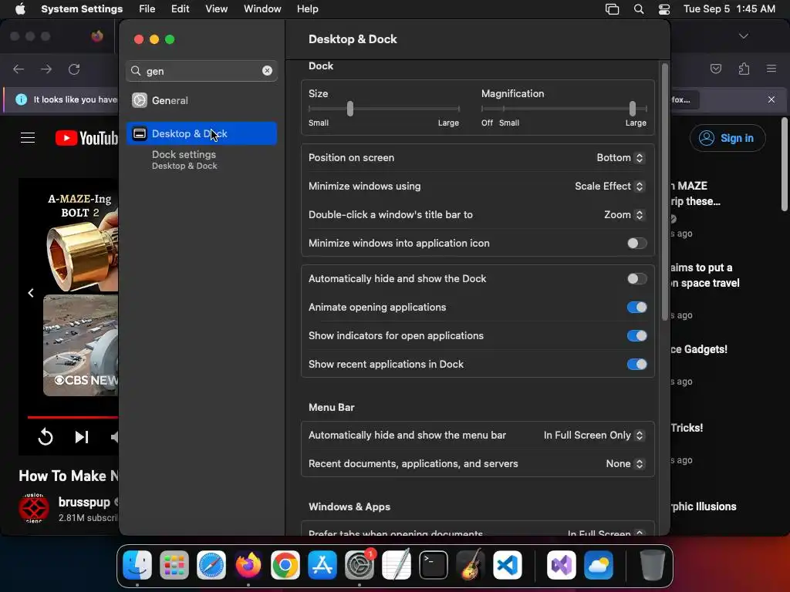Viewport: 790px width, 592px height.
Task: Dismiss the Firefox notification bar
Action: pos(771,99)
